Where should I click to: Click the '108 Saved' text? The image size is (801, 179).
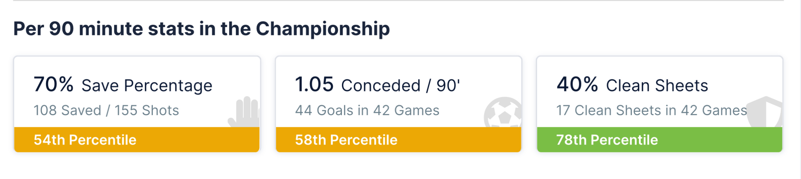[x=67, y=110]
